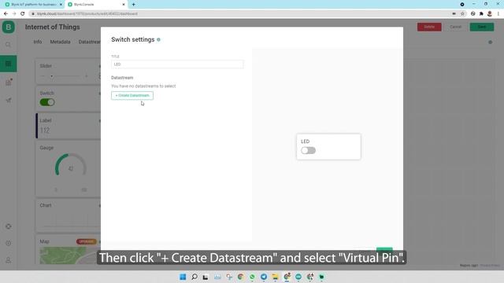Switch to the Info tab
Screen dimensions: 504x283
click(x=38, y=42)
